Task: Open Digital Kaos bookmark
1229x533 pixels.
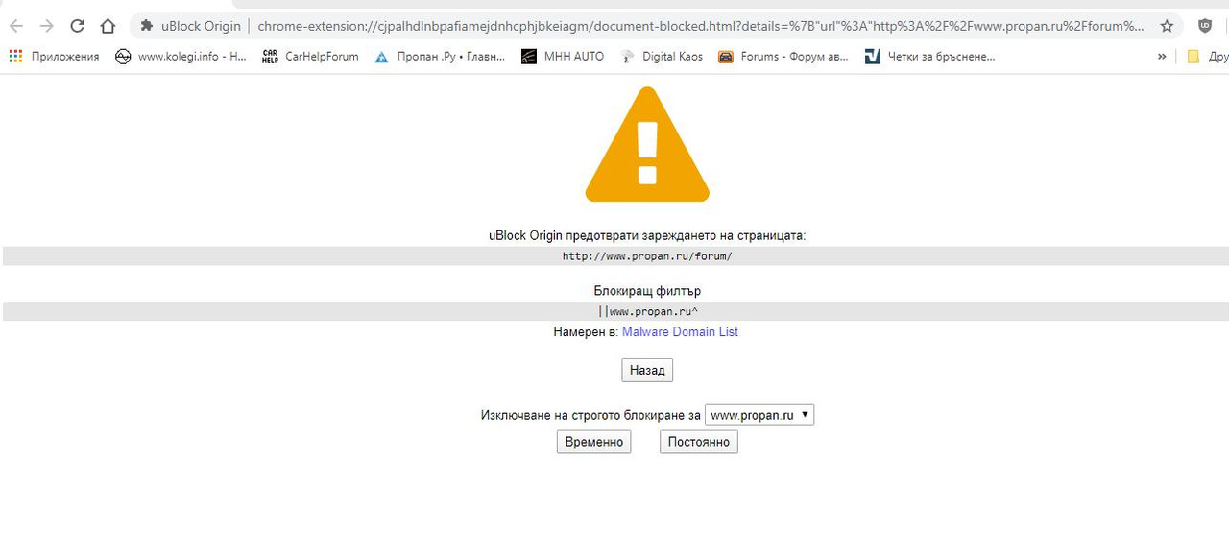Action: [662, 57]
